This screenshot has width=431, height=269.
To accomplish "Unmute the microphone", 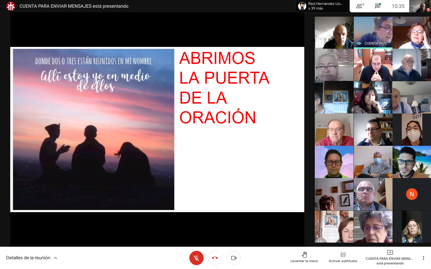I will (x=196, y=258).
